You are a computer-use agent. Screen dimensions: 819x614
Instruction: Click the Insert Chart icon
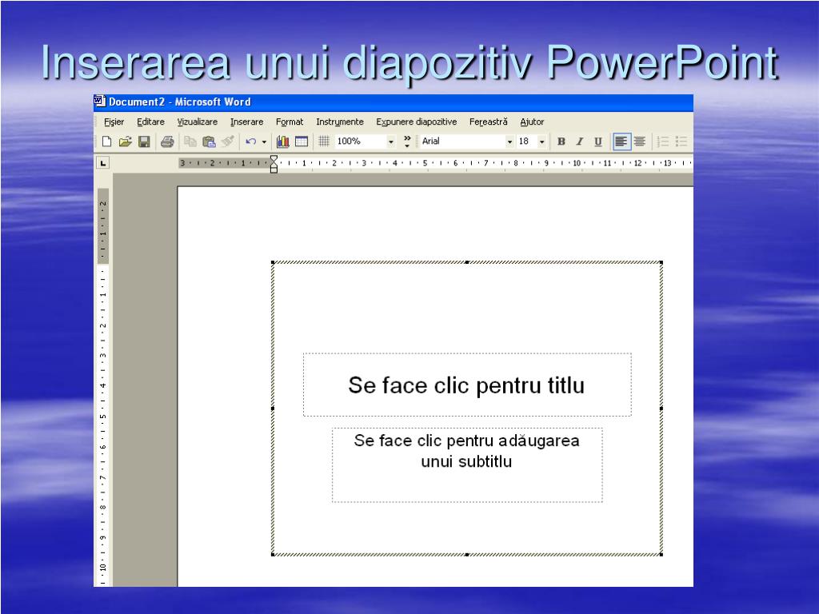(282, 142)
